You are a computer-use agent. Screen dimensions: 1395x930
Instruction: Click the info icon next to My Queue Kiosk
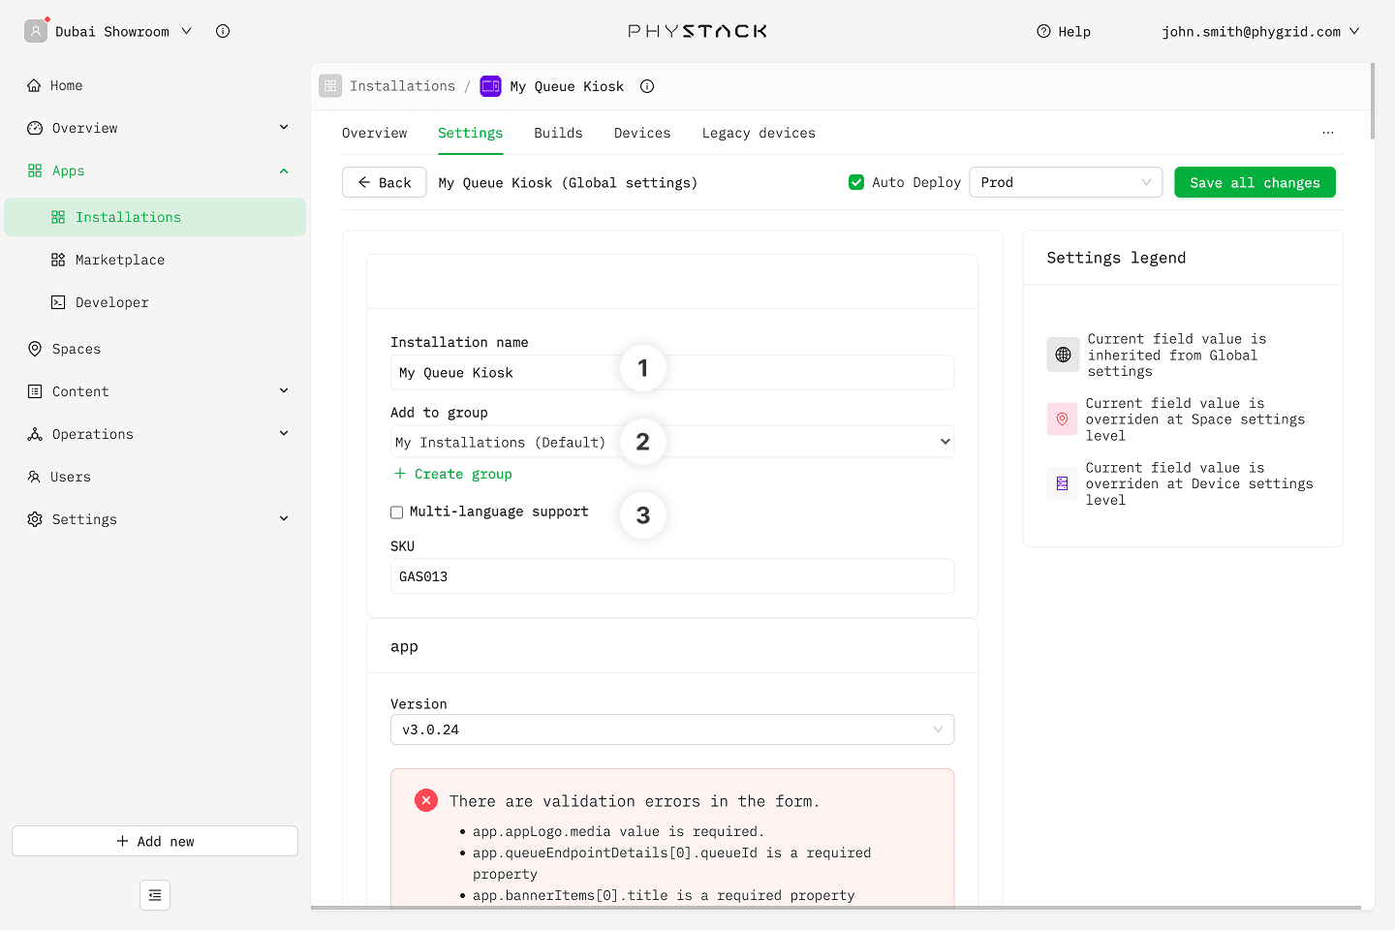(x=647, y=86)
